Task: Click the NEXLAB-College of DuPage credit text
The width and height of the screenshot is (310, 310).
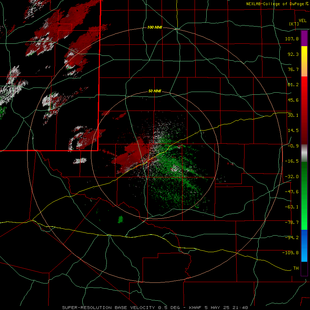Action: pos(277,4)
